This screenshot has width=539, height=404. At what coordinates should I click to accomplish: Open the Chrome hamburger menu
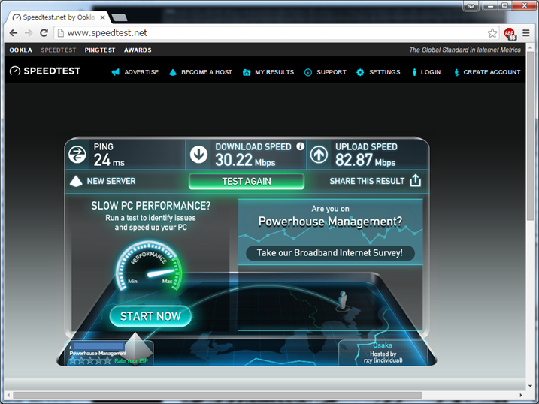tap(526, 33)
